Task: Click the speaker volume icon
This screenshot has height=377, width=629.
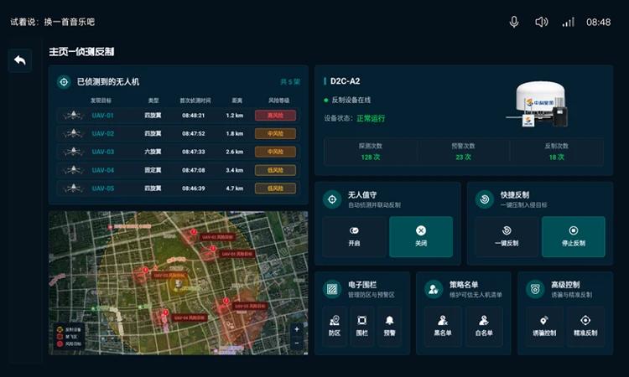Action: pyautogui.click(x=541, y=22)
